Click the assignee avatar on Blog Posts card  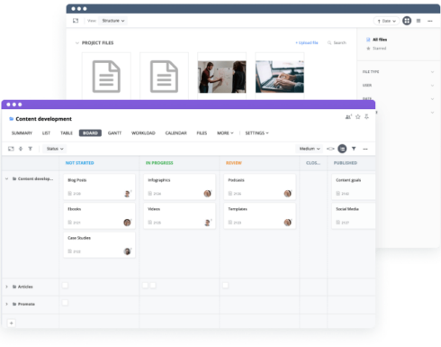pos(128,194)
